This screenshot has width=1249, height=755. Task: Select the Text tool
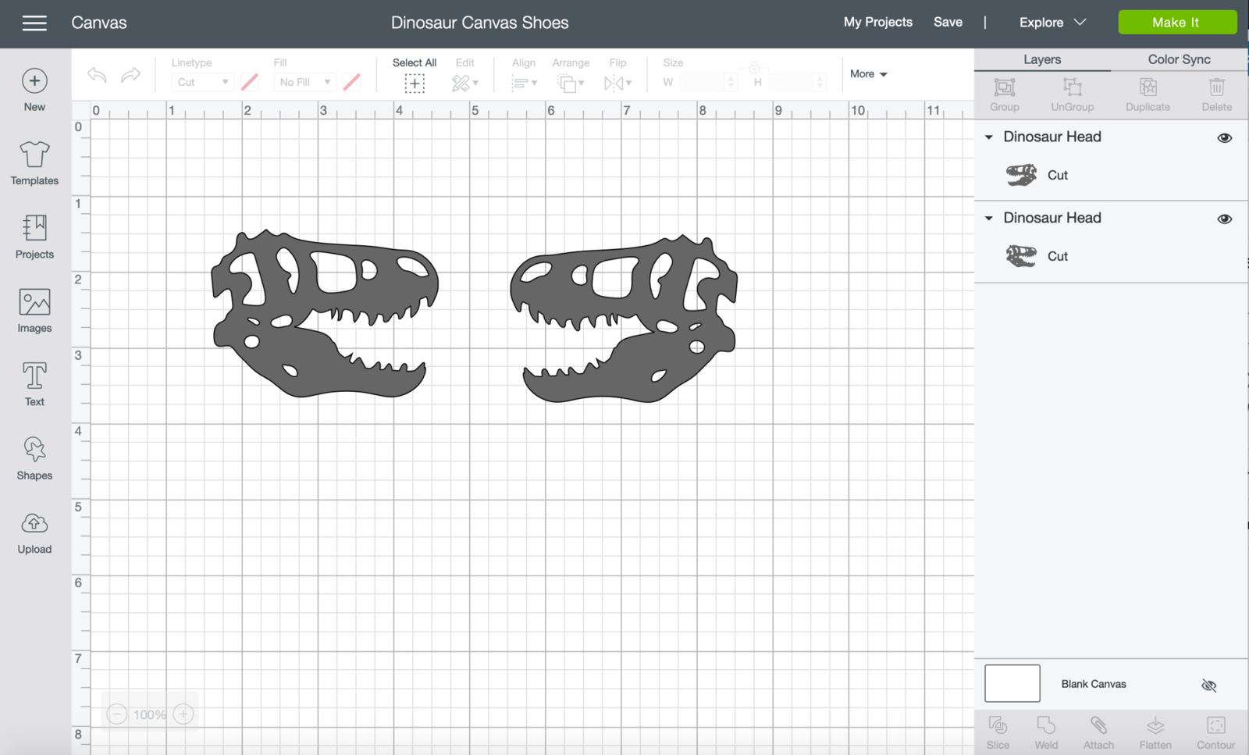click(34, 384)
